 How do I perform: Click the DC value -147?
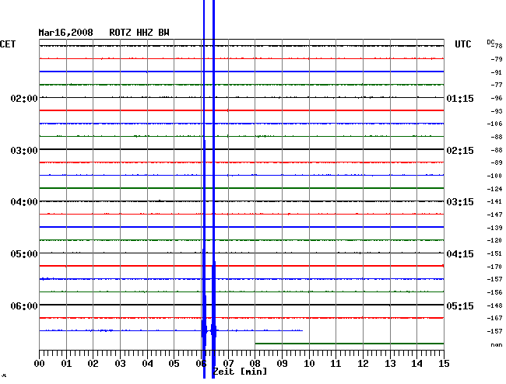coord(494,215)
